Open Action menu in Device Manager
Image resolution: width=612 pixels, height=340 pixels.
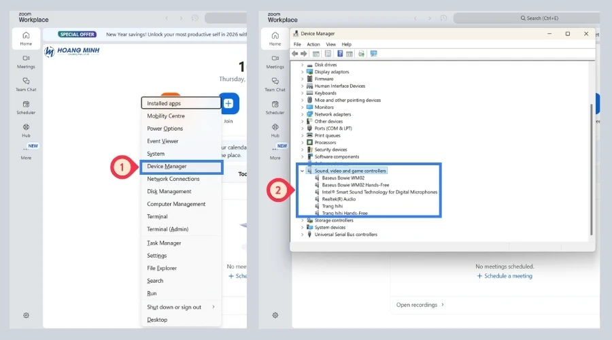click(x=313, y=44)
